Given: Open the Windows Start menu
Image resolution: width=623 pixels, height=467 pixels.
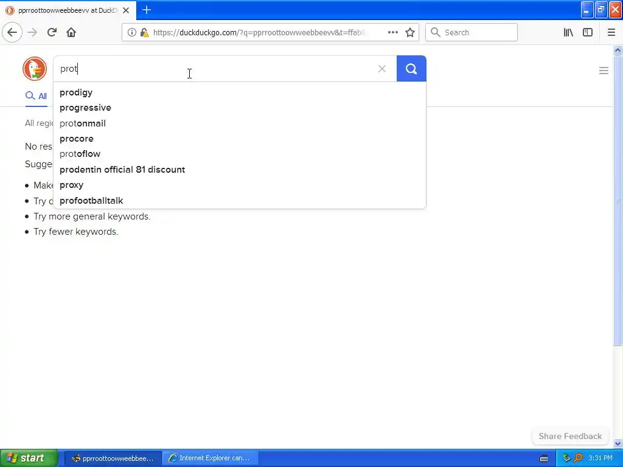Looking at the screenshot, I should 29,458.
